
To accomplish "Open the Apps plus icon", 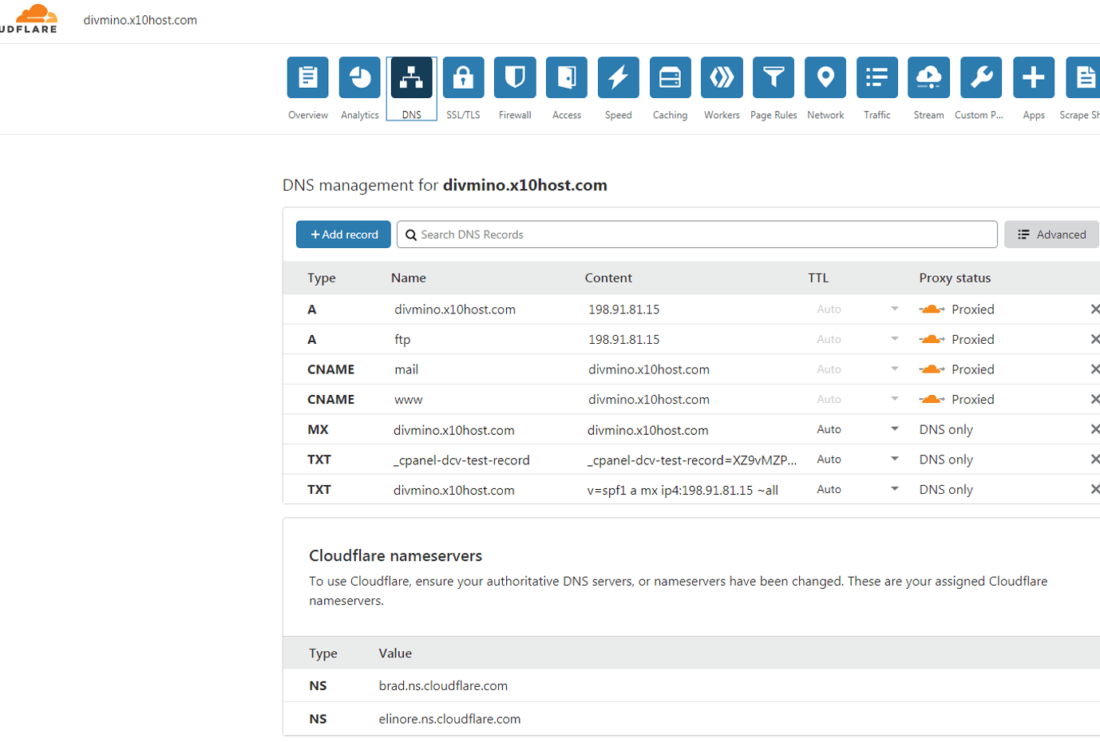I will pos(1034,77).
